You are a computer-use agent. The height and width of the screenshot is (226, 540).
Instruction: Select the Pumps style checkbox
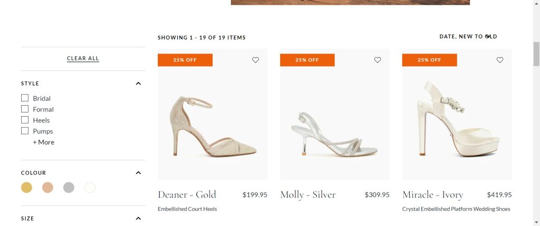tap(25, 131)
